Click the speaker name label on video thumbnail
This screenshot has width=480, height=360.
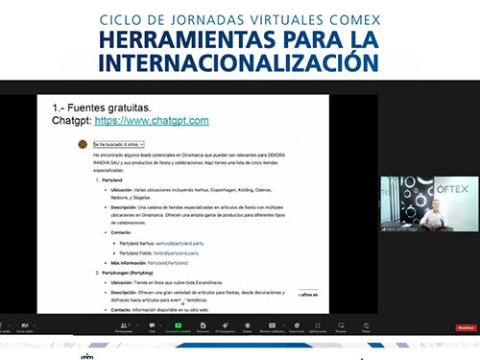(x=401, y=229)
